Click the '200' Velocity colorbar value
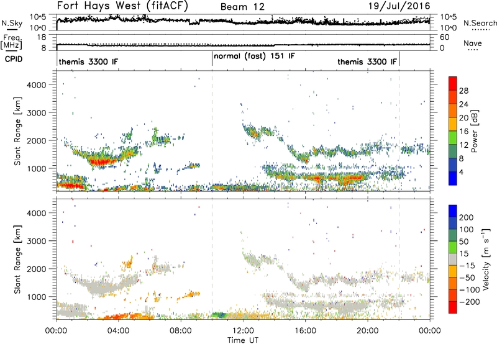497x344 pixels. (x=467, y=217)
